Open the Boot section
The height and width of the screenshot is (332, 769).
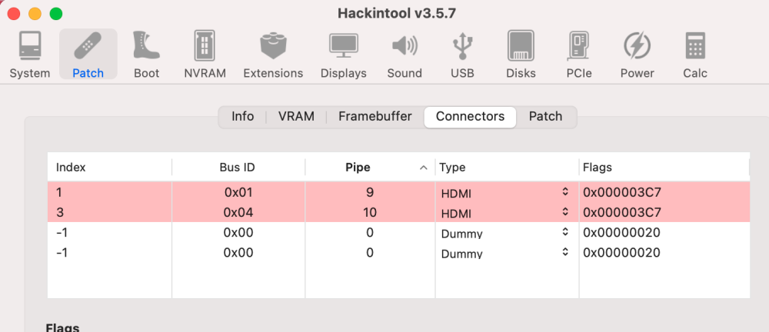pyautogui.click(x=147, y=54)
